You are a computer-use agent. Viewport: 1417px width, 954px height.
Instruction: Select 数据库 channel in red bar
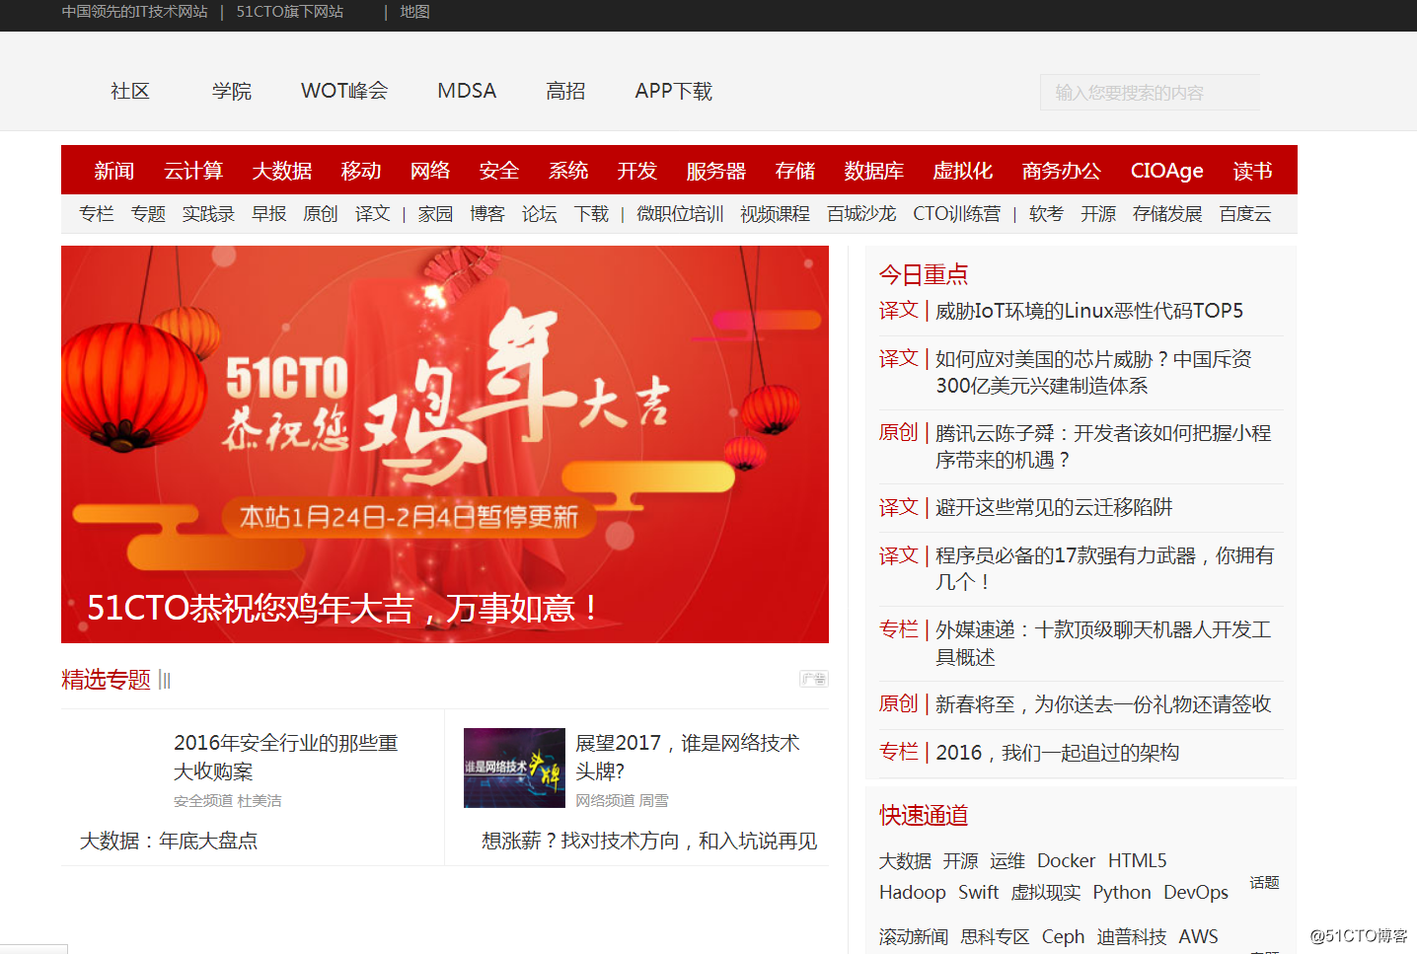874,171
